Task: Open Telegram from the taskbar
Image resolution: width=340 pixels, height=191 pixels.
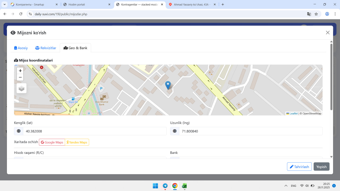Action: [x=165, y=186]
